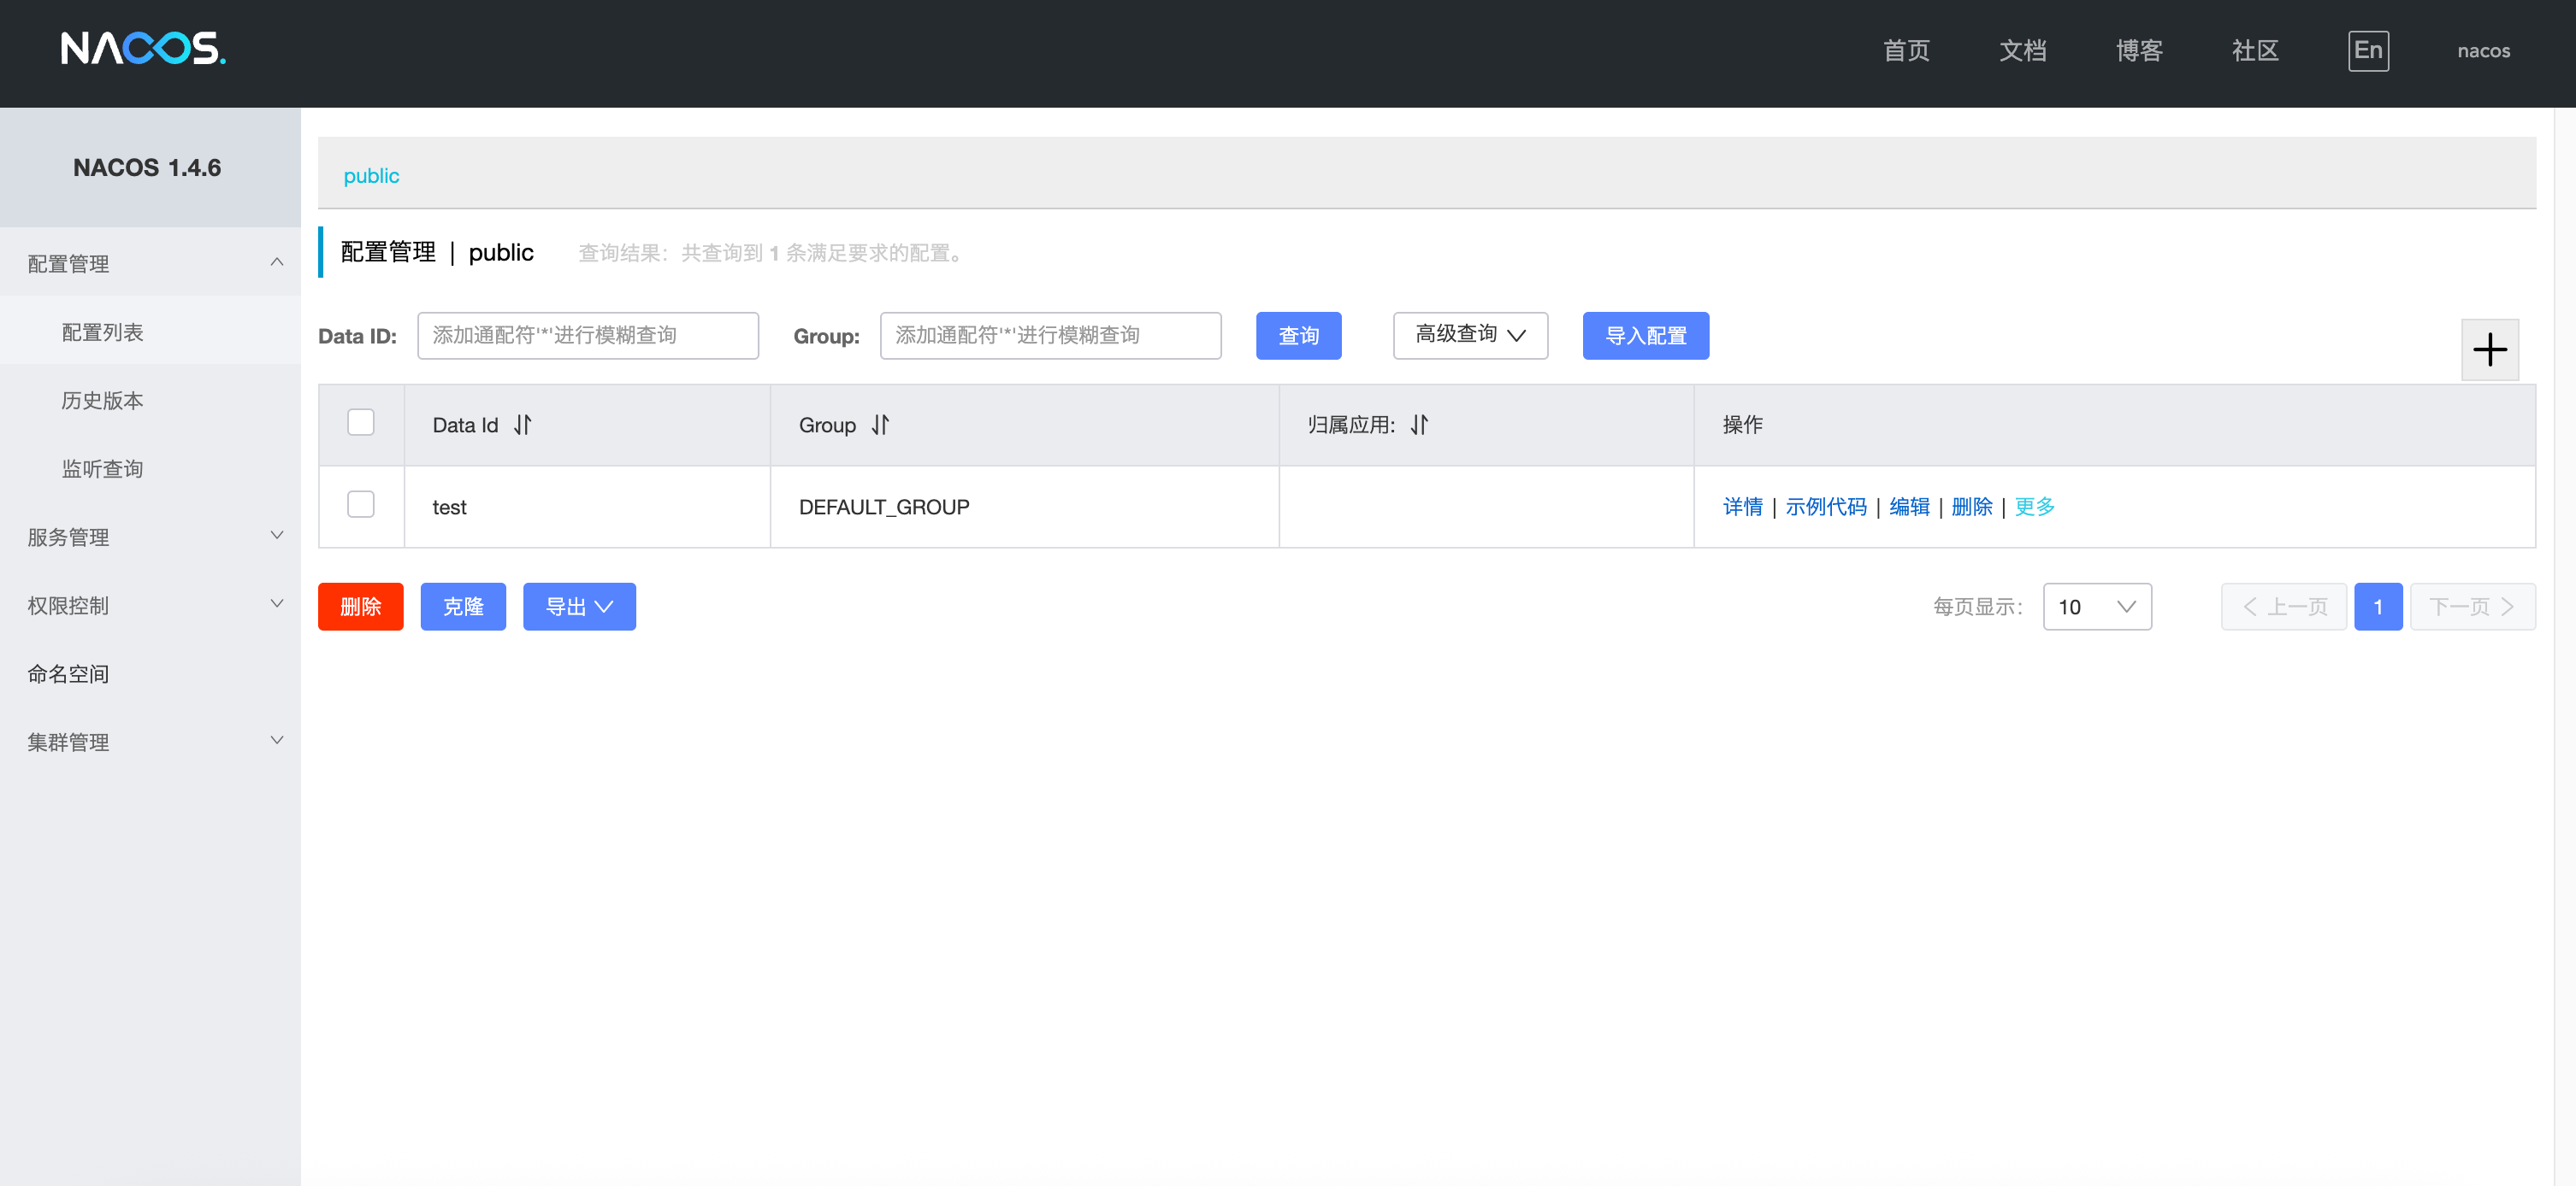
Task: Sort table by Data Id column
Action: point(523,425)
